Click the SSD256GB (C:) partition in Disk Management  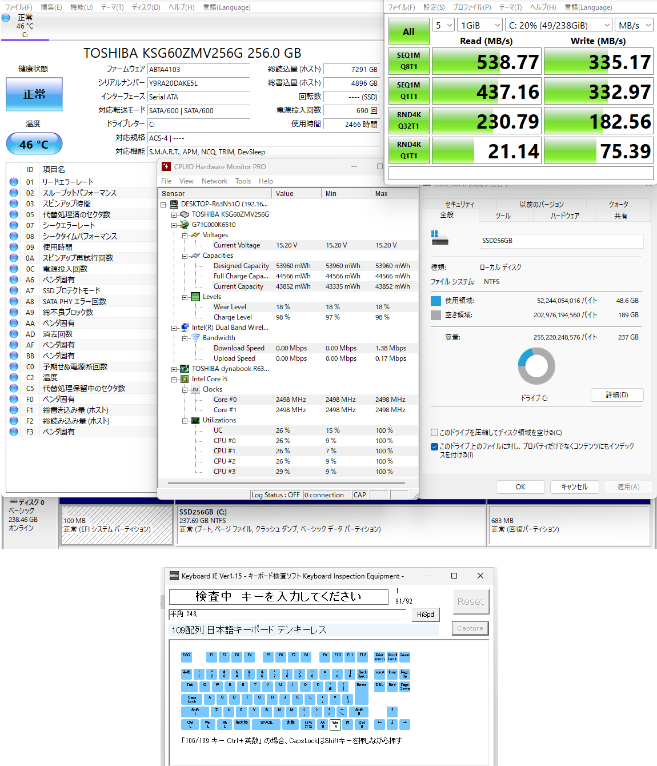click(x=331, y=524)
